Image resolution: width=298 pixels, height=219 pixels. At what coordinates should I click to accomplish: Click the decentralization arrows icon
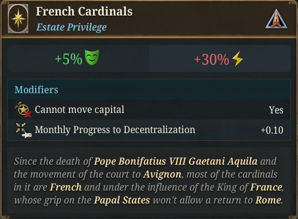[x=23, y=130]
